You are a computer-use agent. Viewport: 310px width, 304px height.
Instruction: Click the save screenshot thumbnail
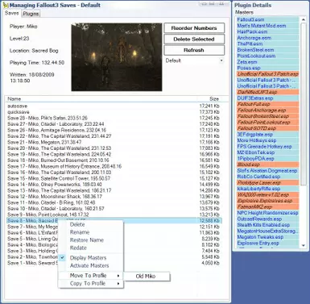pyautogui.click(x=117, y=57)
